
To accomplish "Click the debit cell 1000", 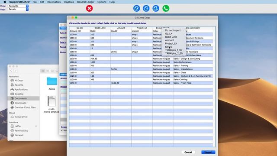I will pos(100,62).
